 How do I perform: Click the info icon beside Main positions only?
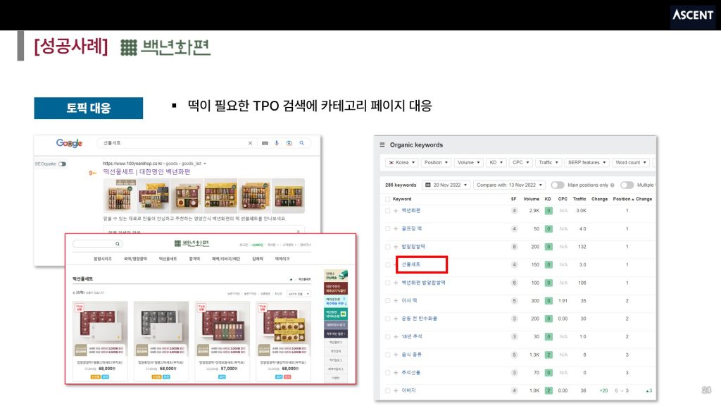click(612, 185)
